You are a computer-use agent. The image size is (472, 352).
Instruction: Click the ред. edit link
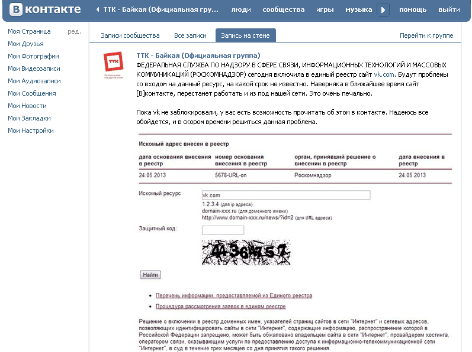point(75,31)
